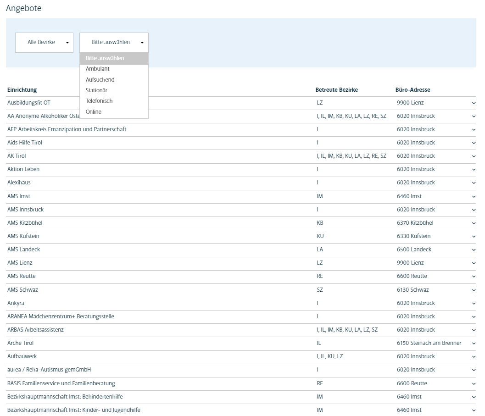Viewport: 485px width, 416px height.
Task: Click the chevron for AK Tirol row
Action: click(x=474, y=156)
